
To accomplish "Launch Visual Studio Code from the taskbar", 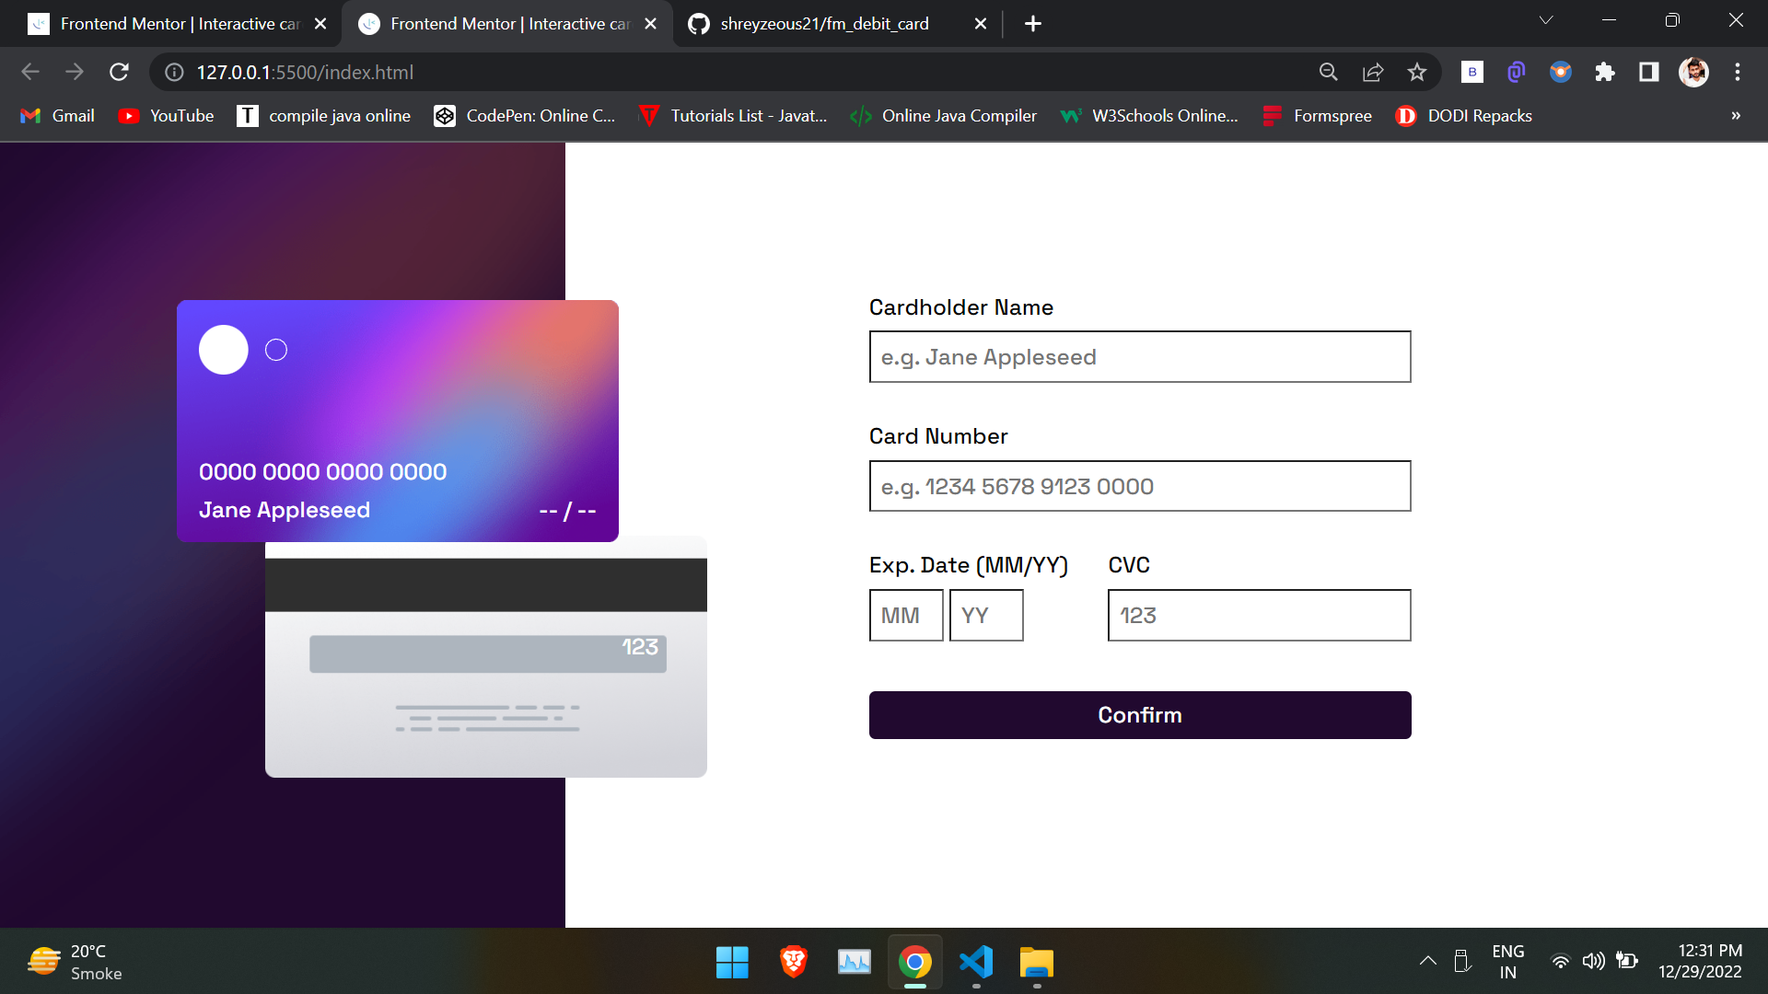I will click(976, 962).
